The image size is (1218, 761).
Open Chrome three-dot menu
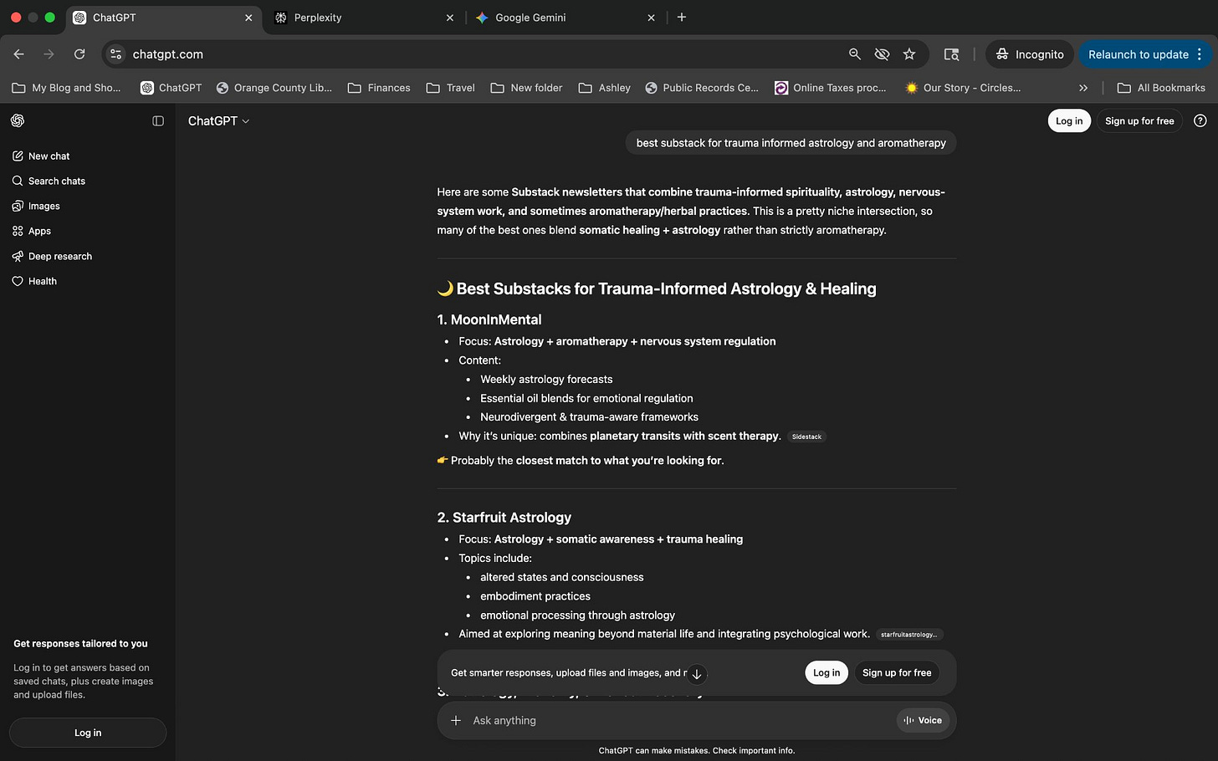click(1200, 54)
